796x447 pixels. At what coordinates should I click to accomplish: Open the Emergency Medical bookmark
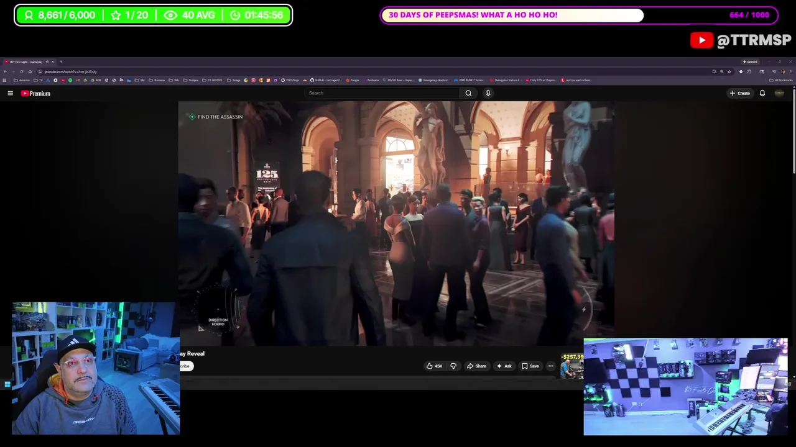point(433,80)
